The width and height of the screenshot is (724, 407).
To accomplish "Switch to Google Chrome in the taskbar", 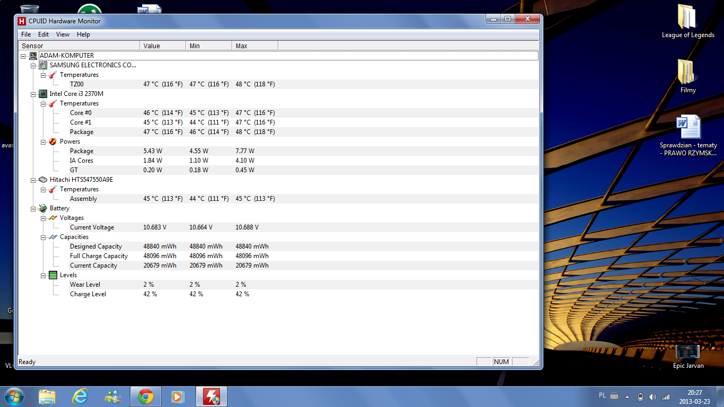I will pyautogui.click(x=146, y=396).
